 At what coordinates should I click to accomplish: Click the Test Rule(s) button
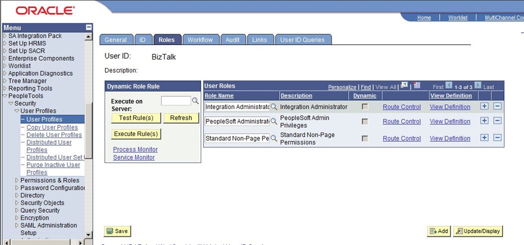coord(136,118)
